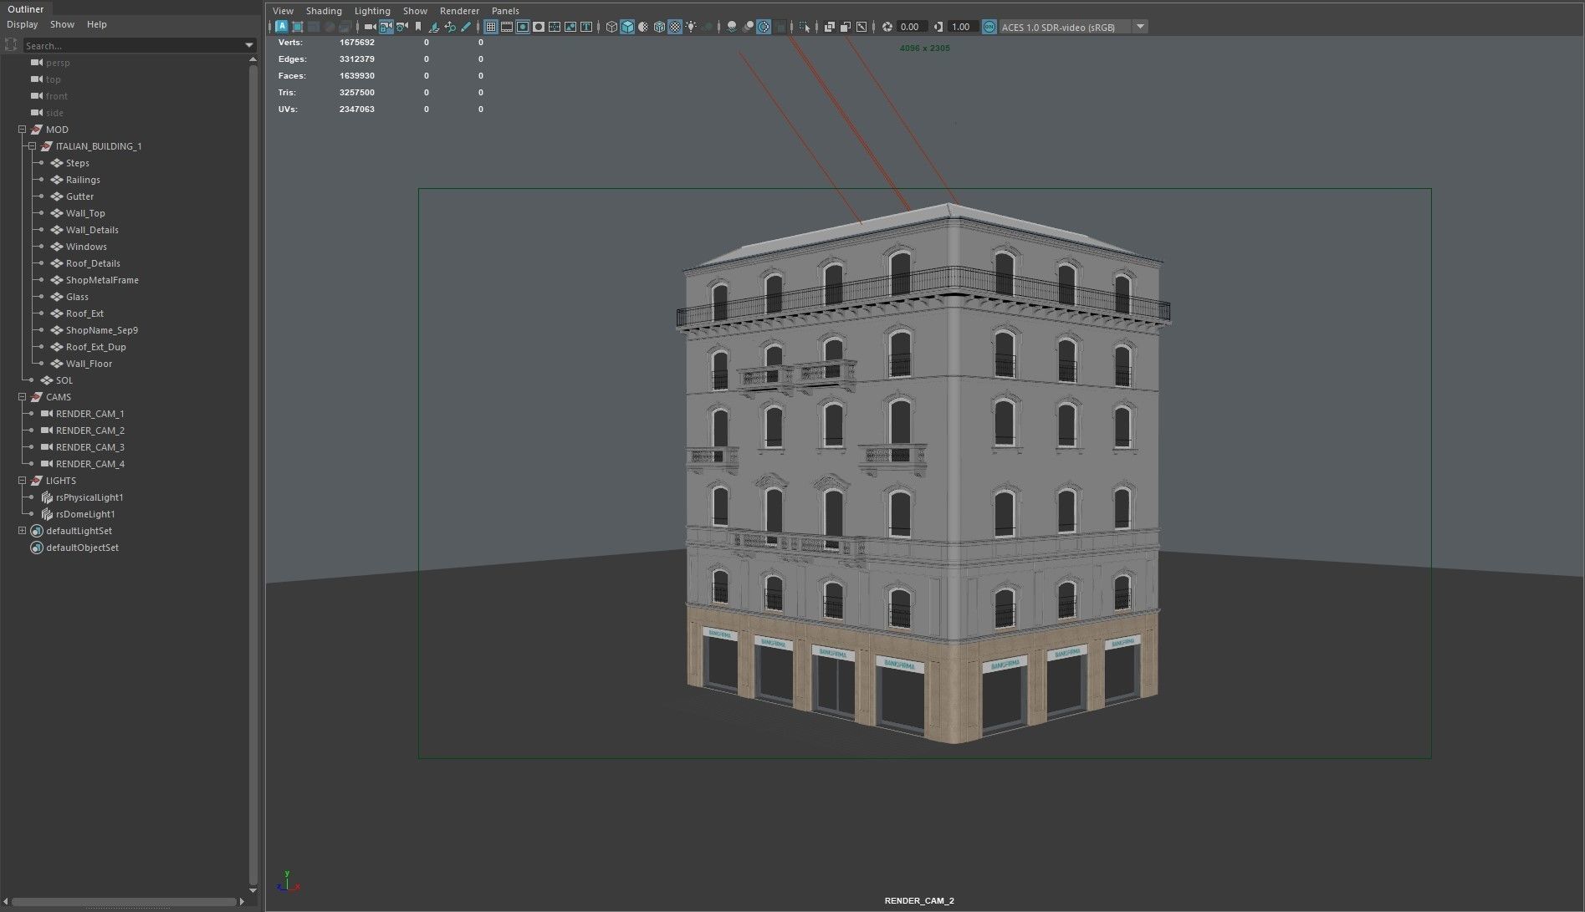The image size is (1585, 912).
Task: Open the ACES 1.0 SDR-video dropdown
Action: [x=1140, y=27]
